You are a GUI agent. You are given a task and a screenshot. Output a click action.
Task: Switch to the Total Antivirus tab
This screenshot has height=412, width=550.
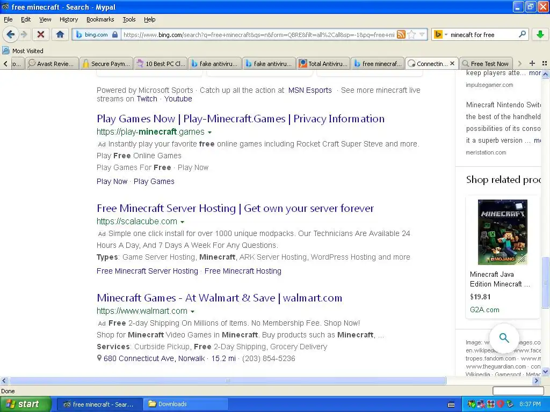(x=323, y=63)
